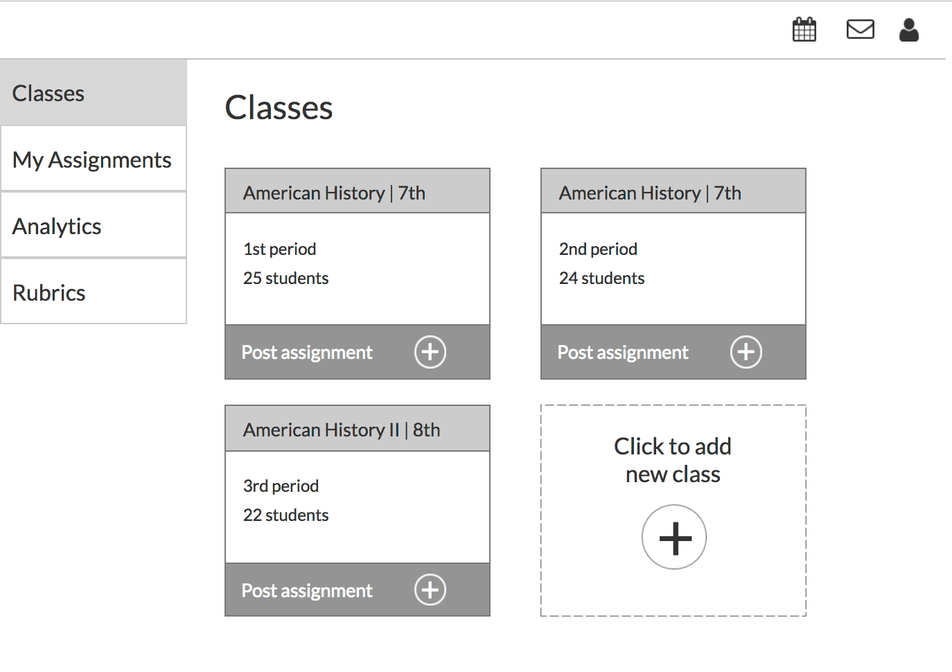Click plus icon on 2nd period card

[746, 352]
